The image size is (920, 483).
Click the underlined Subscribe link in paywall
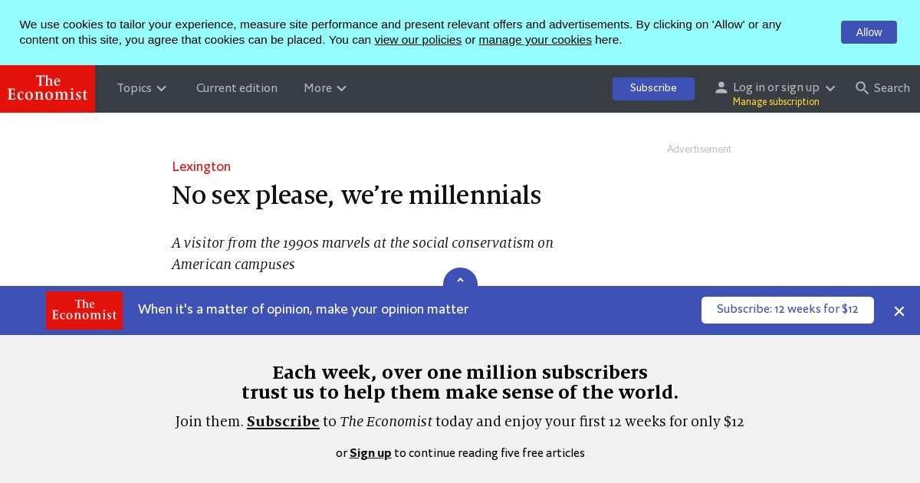point(283,422)
